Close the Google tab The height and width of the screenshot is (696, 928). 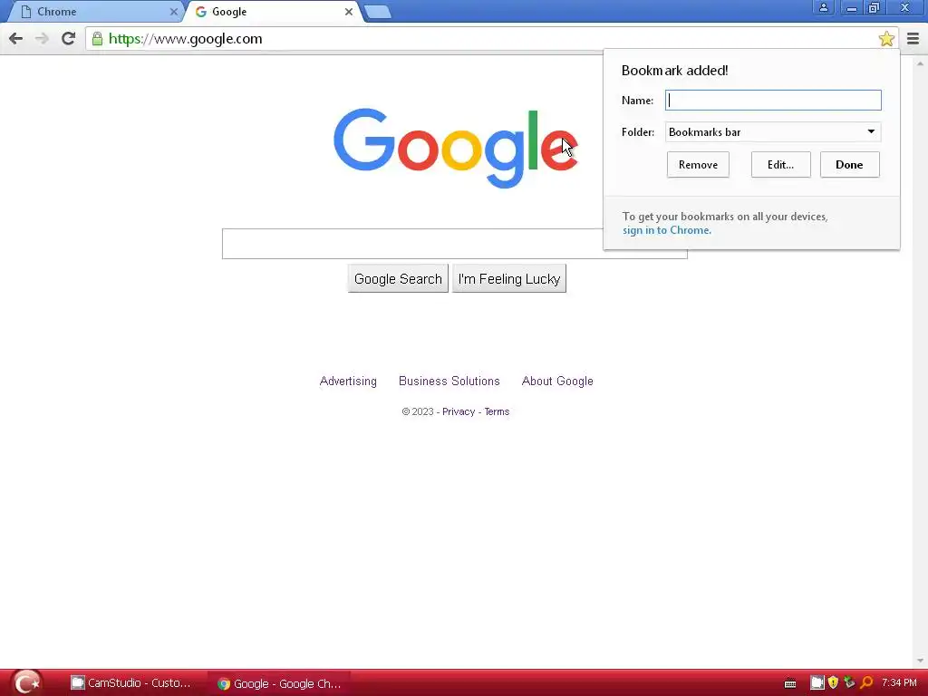click(349, 12)
